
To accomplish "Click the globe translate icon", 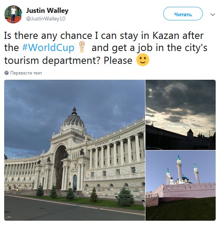I will [6, 73].
